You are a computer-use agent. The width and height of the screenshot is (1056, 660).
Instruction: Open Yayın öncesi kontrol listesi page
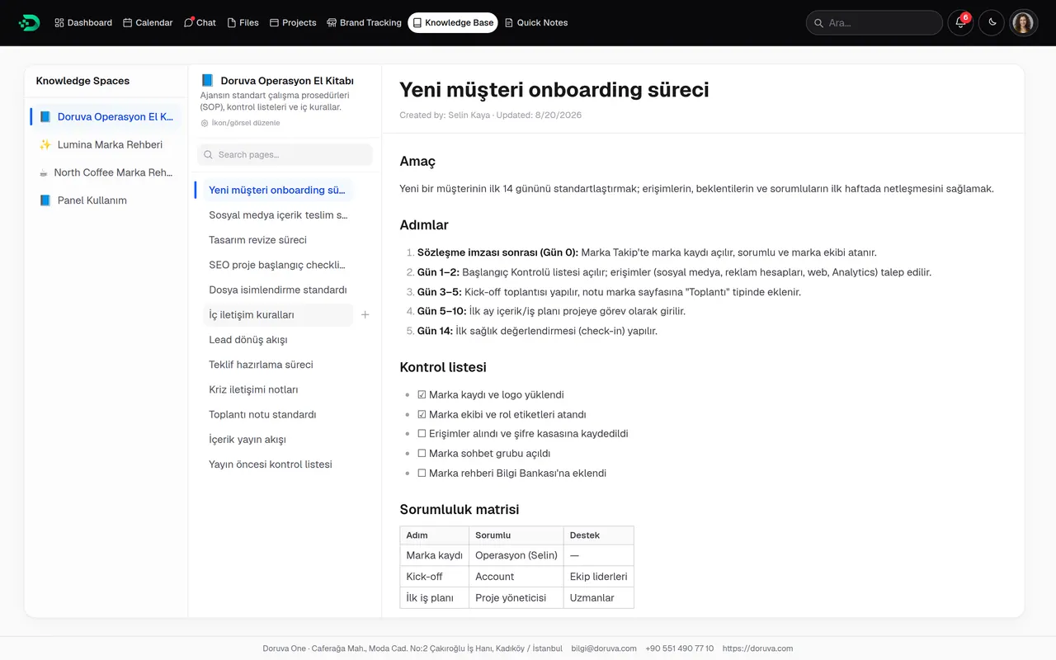coord(277,464)
